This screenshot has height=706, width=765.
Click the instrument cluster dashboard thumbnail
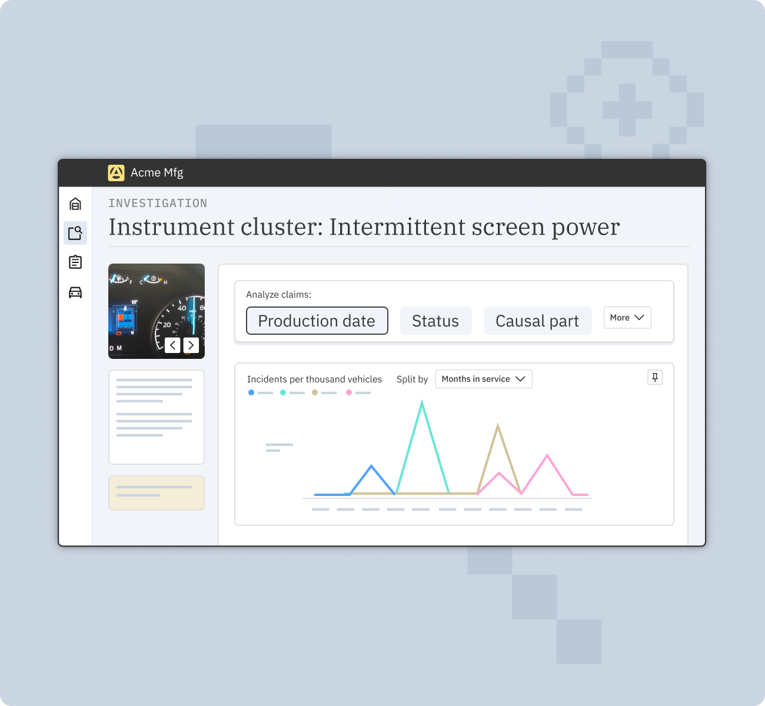[157, 311]
